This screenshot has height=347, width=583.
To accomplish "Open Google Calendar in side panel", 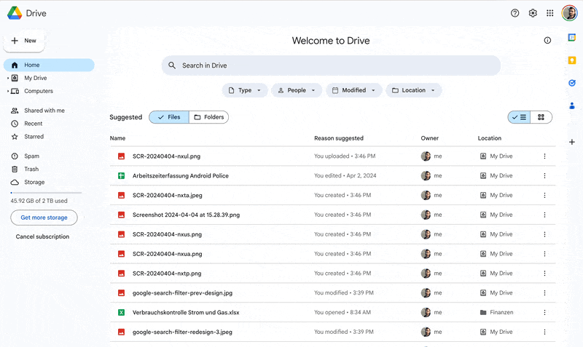I will point(572,38).
